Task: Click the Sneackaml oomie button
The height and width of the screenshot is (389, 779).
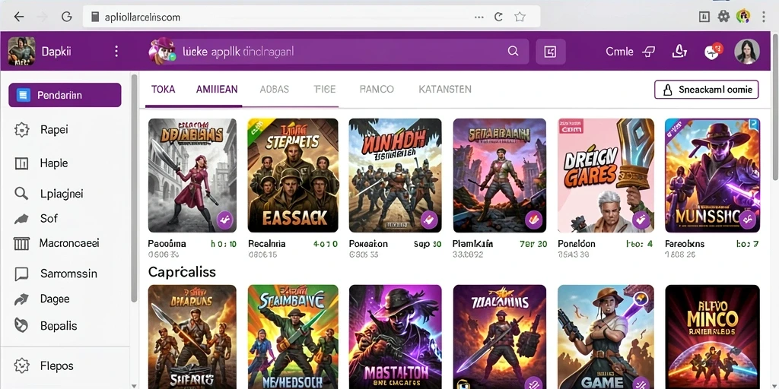Action: 707,90
